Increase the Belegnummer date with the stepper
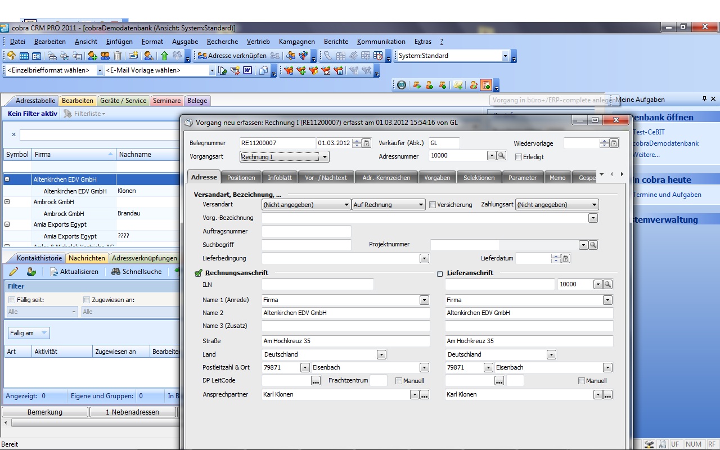 [356, 141]
